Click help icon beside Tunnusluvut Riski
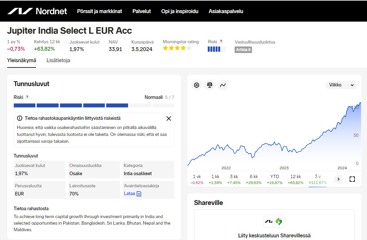367x240 pixels. (27, 97)
